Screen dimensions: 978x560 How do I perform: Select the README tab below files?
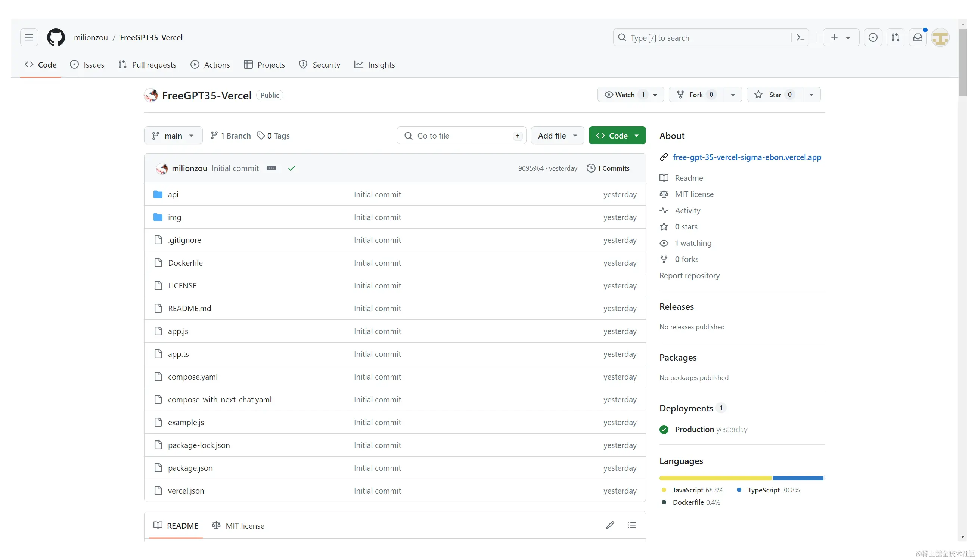[176, 525]
